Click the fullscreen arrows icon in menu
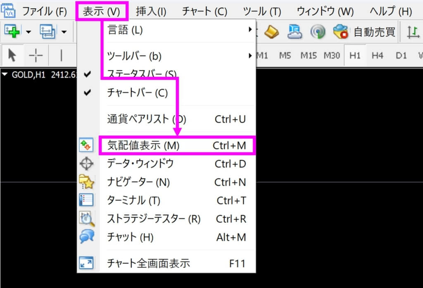This screenshot has height=288, width=423. (86, 263)
